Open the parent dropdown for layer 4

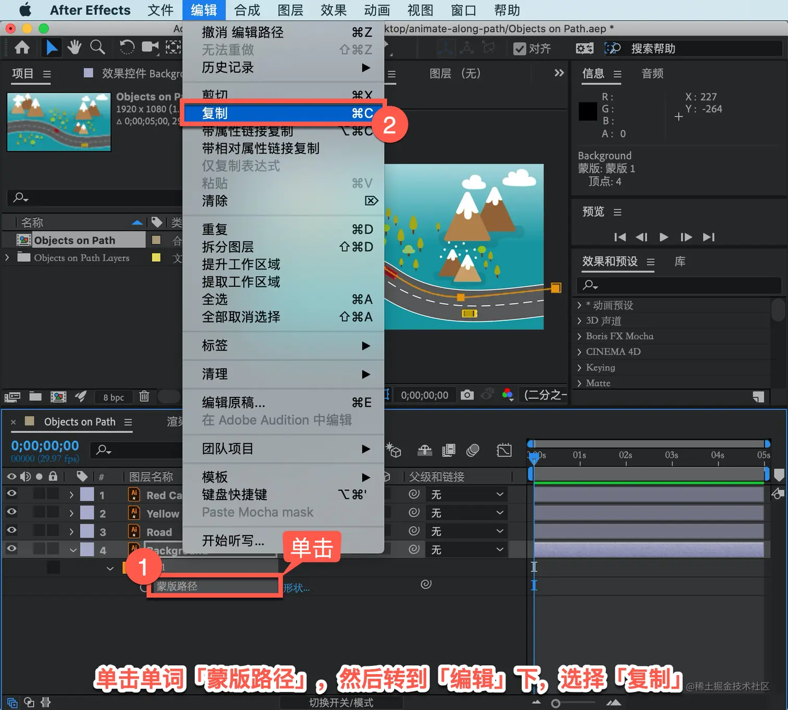[x=466, y=550]
